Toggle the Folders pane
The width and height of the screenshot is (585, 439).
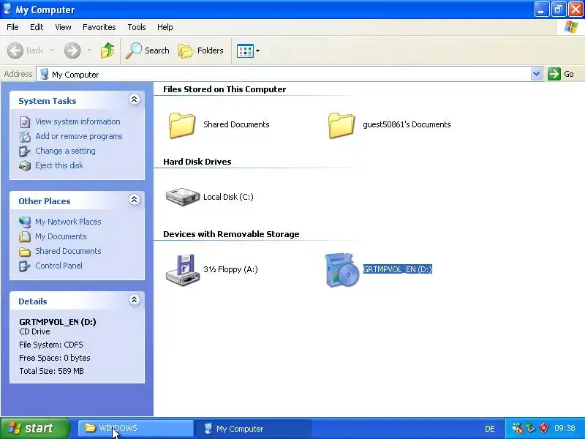click(201, 50)
